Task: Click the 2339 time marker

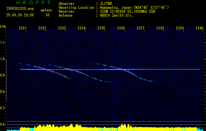Action: [x=180, y=28]
